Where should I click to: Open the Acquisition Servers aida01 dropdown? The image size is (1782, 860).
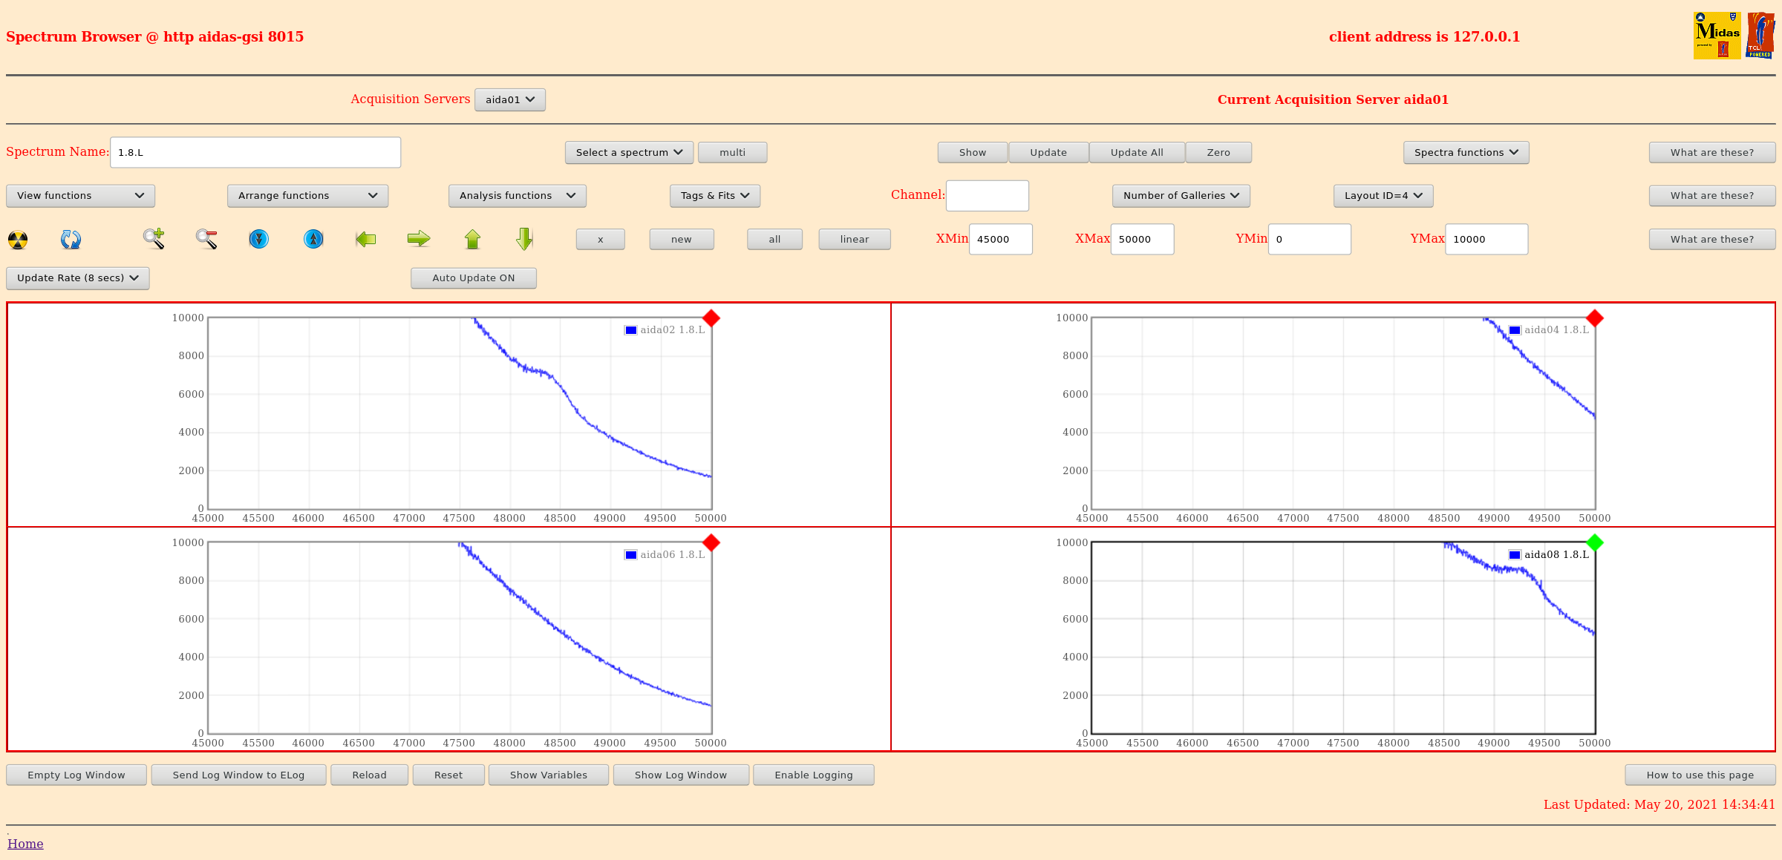click(x=509, y=100)
